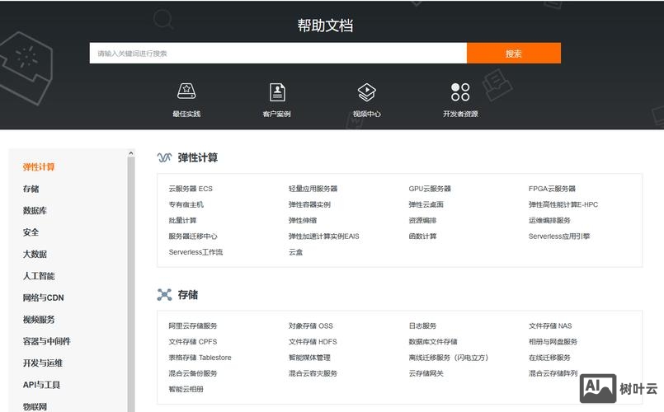Open the 文件存储 NAS link
The width and height of the screenshot is (664, 412).
[x=550, y=326]
